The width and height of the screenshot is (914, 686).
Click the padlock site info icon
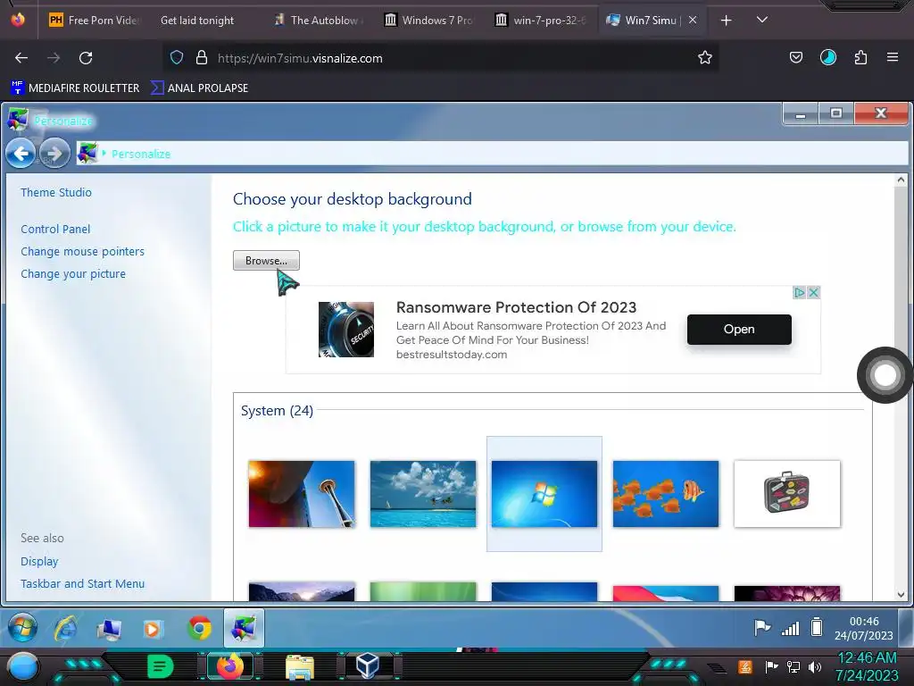coord(202,58)
